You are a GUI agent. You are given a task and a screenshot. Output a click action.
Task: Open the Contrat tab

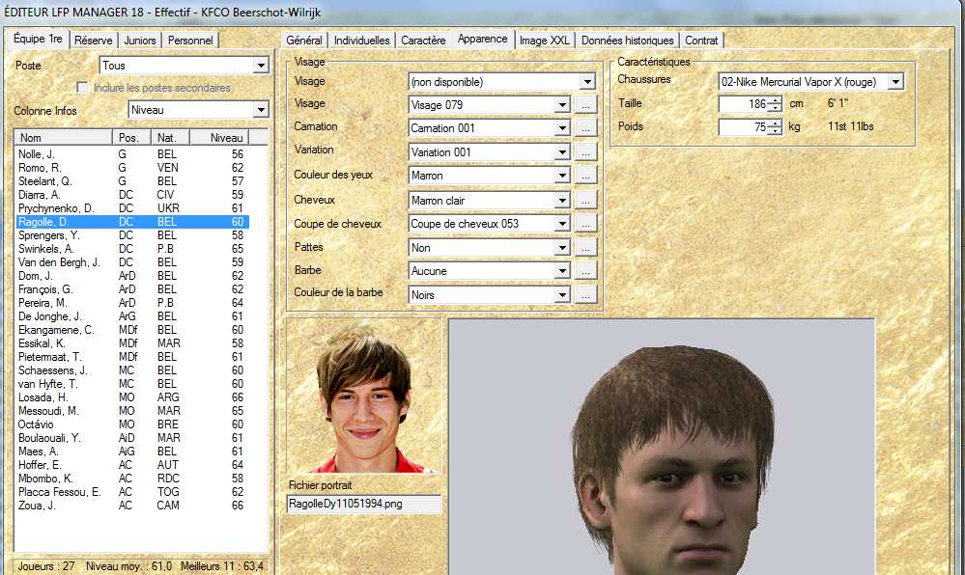pos(701,41)
